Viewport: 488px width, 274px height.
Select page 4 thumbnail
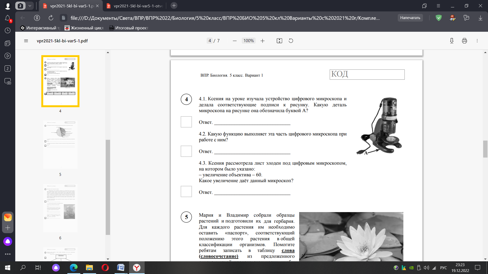click(x=60, y=81)
